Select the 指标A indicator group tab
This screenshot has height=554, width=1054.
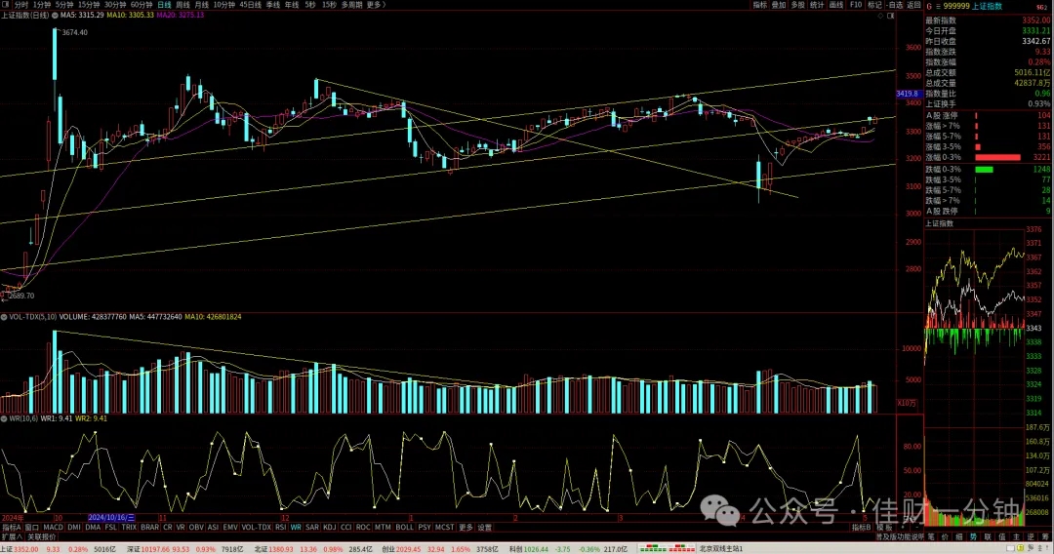[x=12, y=528]
